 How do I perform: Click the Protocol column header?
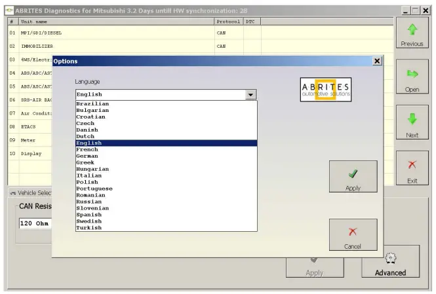[x=229, y=22]
